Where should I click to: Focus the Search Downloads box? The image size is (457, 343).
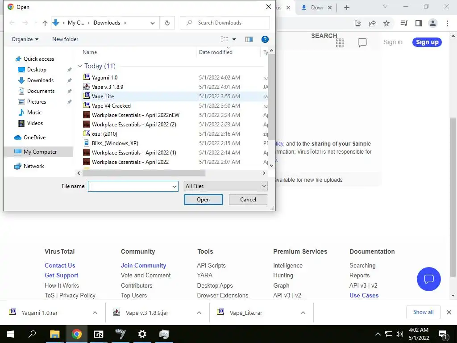[x=225, y=23]
